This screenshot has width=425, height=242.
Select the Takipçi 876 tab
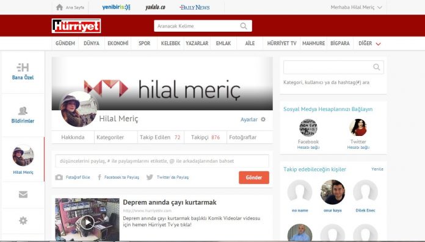pyautogui.click(x=205, y=137)
